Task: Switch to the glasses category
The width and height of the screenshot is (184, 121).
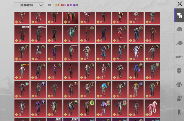Action: click(179, 57)
